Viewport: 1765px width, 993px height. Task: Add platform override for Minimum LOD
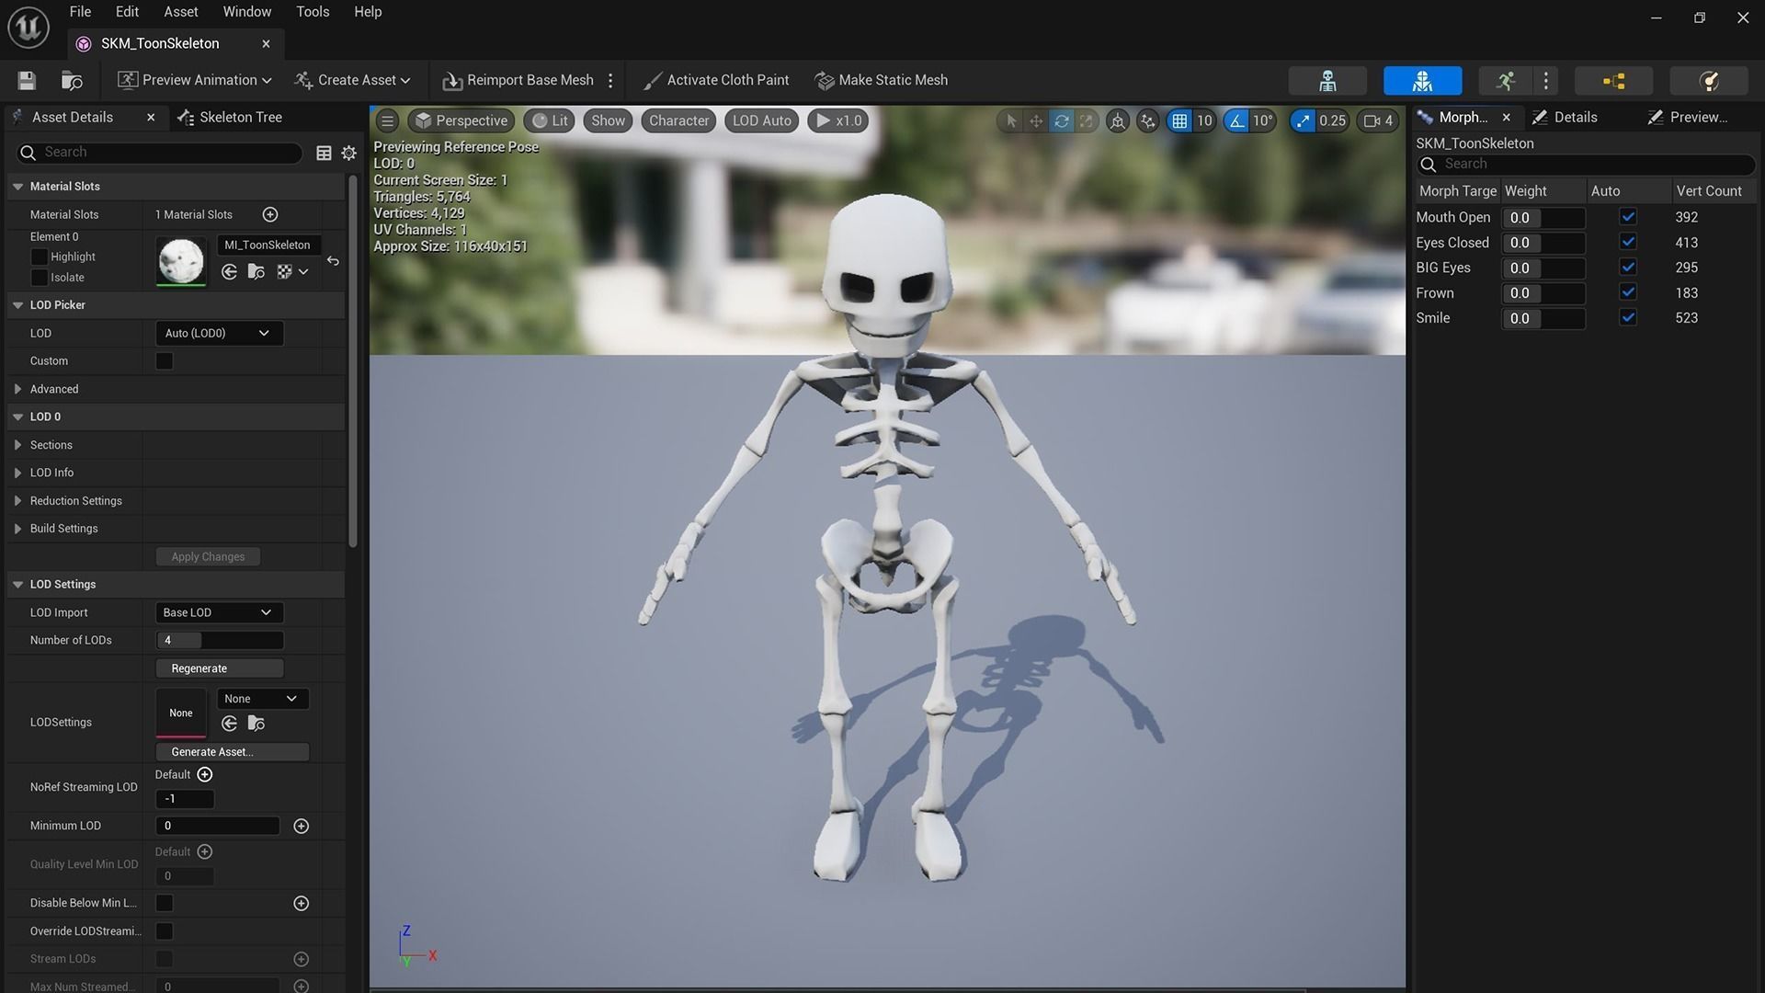coord(301,827)
